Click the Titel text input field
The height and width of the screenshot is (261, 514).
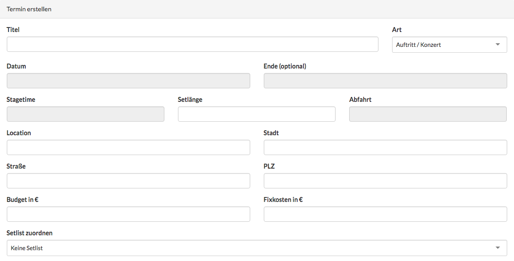192,45
